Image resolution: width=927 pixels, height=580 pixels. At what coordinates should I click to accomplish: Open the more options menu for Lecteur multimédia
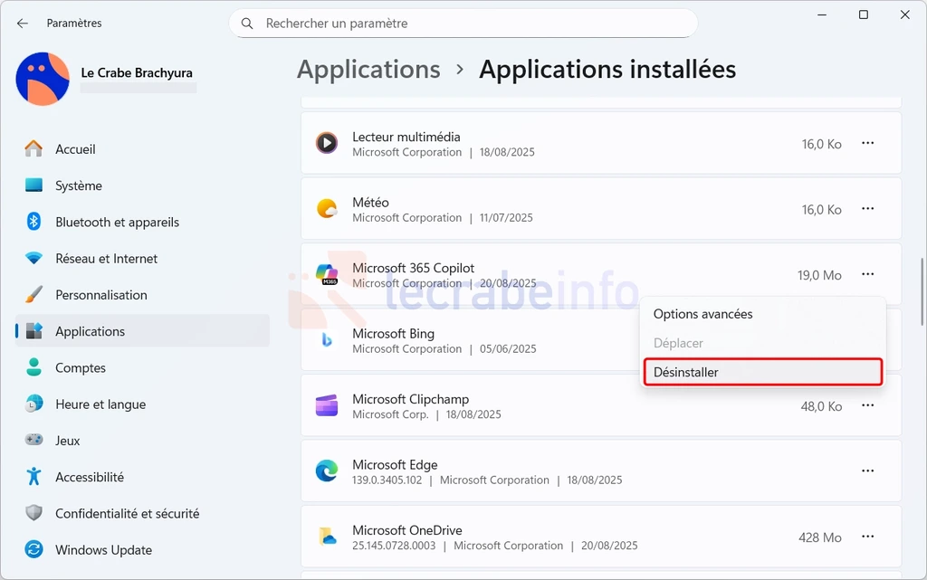[867, 143]
